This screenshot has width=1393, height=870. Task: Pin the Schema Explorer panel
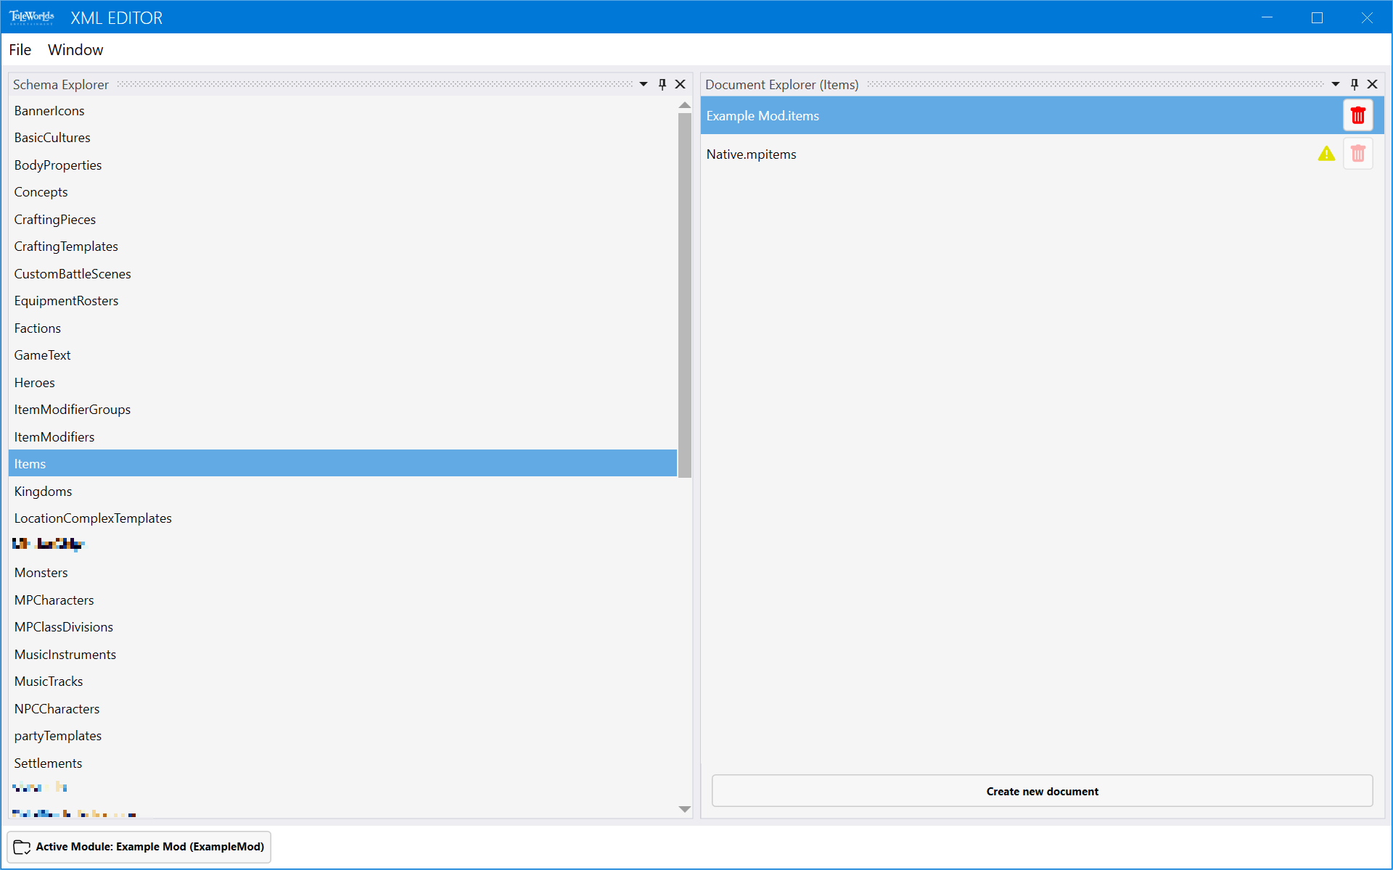click(662, 84)
